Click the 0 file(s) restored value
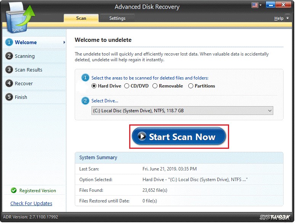The height and width of the screenshot is (223, 295). pyautogui.click(x=149, y=201)
